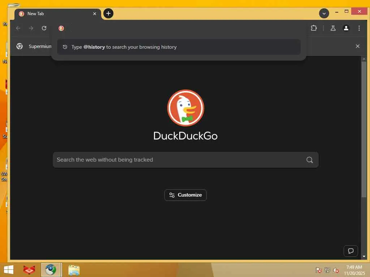
Task: Open the Windows Start button
Action: (x=9, y=270)
